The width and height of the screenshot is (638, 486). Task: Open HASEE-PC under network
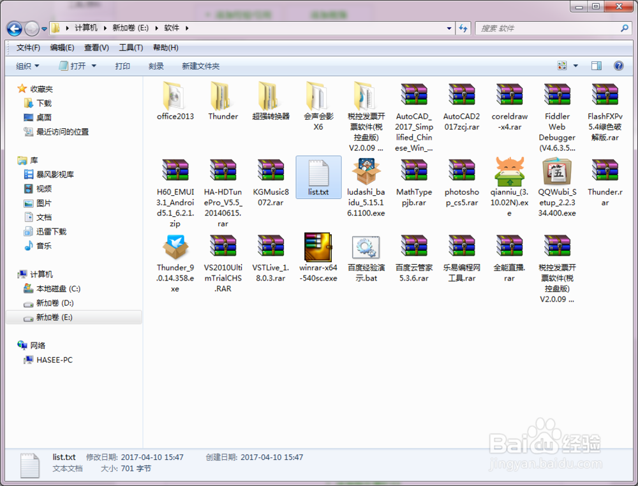click(48, 360)
